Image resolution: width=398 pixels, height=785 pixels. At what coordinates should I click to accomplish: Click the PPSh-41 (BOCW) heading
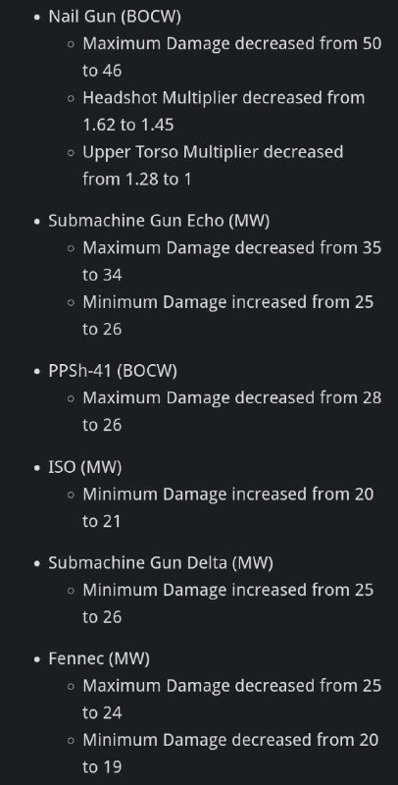click(x=113, y=371)
